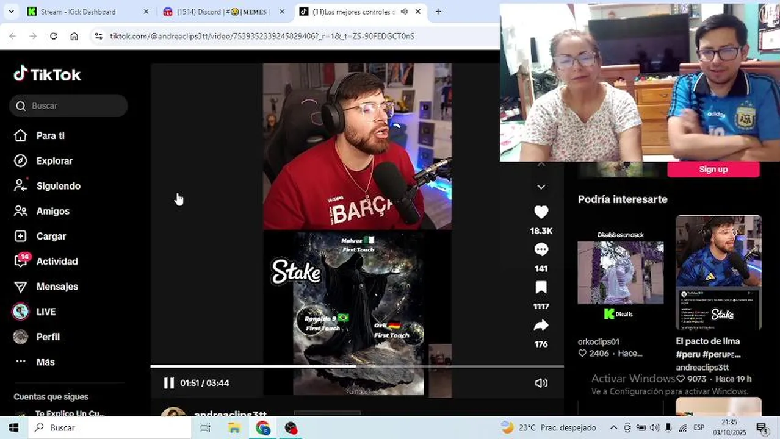Save video with bookmark icon
The image size is (780, 439).
pos(541,288)
